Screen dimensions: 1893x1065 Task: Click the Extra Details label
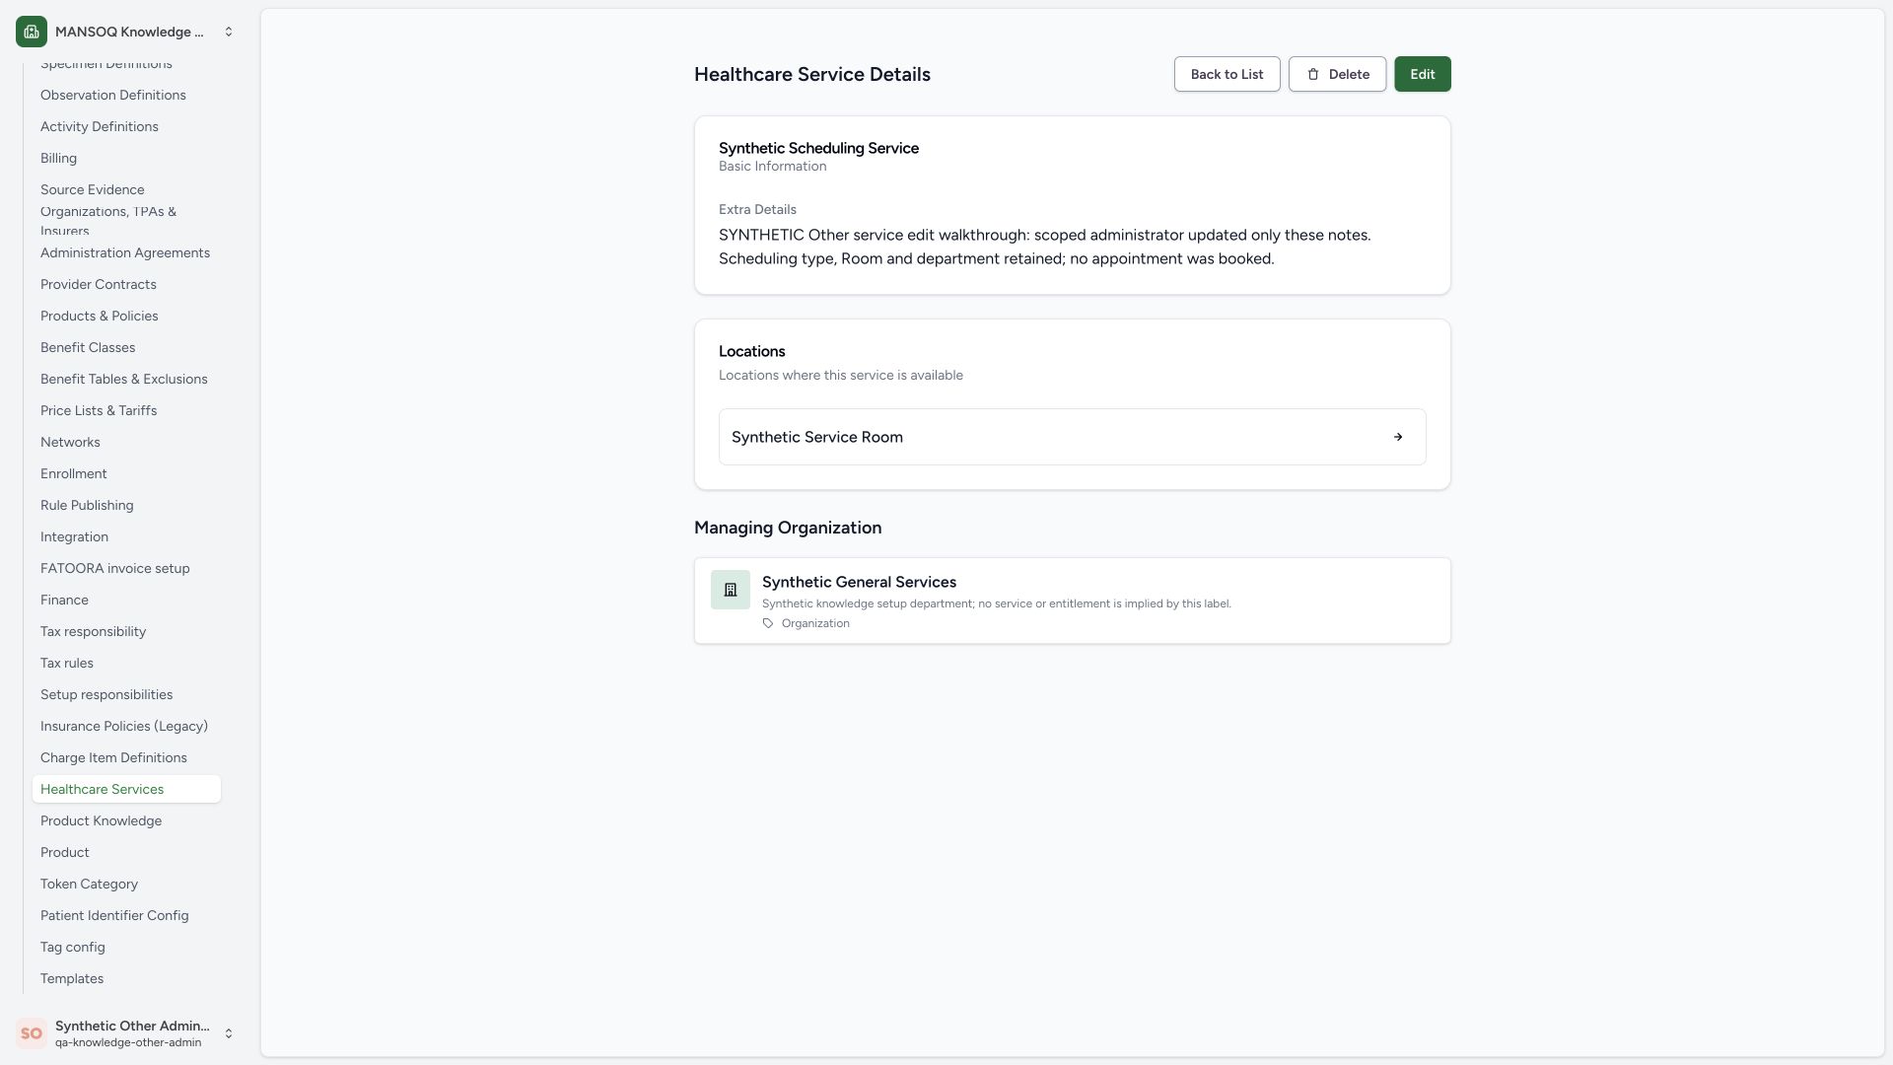(757, 209)
